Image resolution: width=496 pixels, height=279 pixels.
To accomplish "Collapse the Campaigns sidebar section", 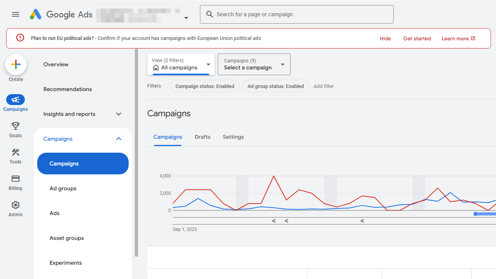I will [x=119, y=139].
